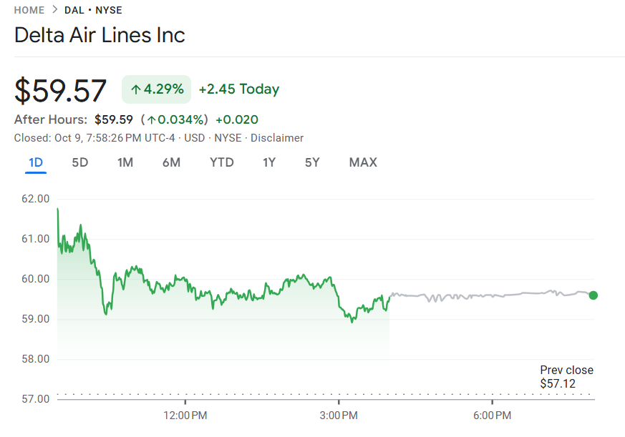Click the 12:00 PM time axis label
This screenshot has width=625, height=437.
[185, 416]
